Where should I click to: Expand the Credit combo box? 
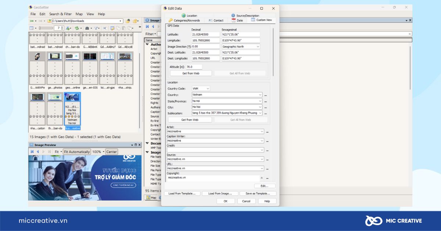pyautogui.click(x=262, y=150)
